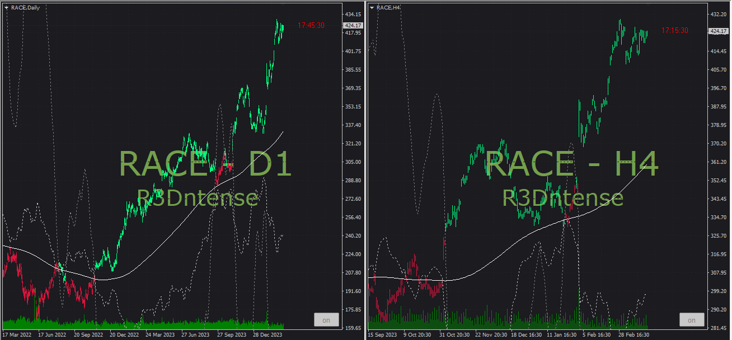732x340 pixels.
Task: Click the 9 Oct 20:30 date label
Action: pyautogui.click(x=416, y=335)
